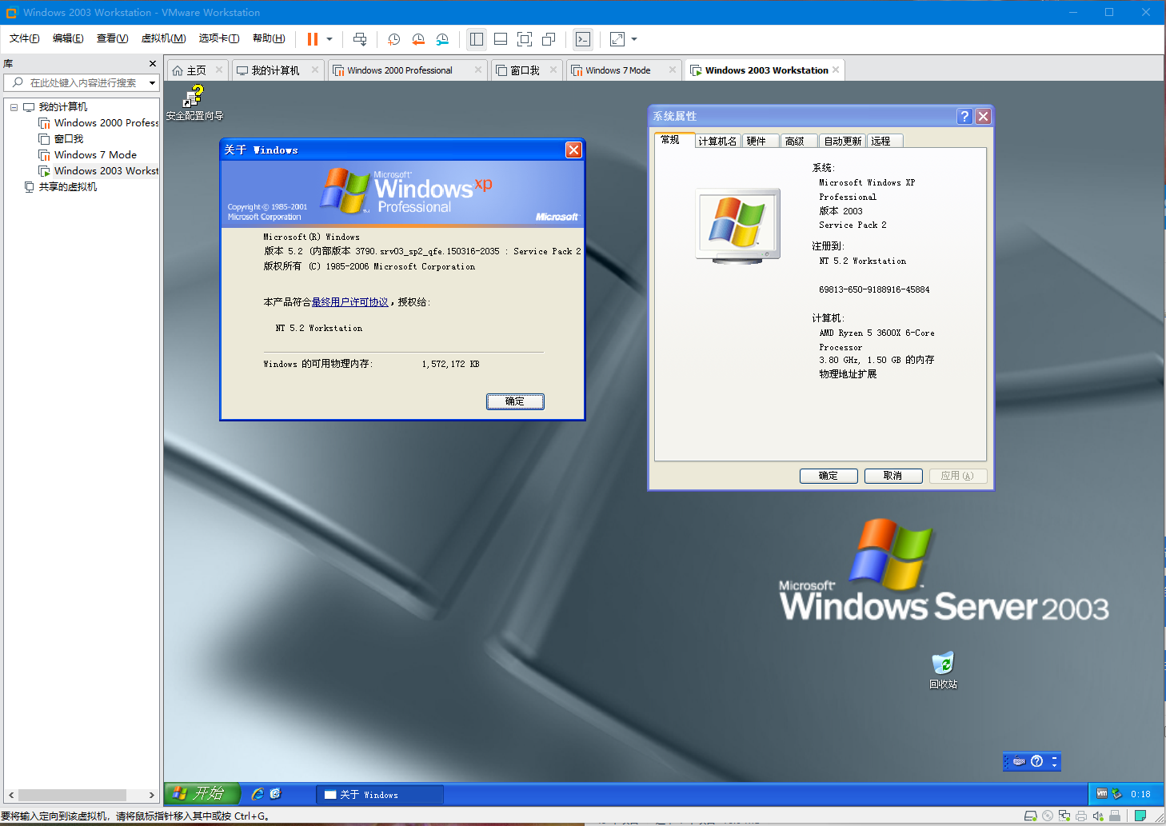This screenshot has height=826, width=1166.
Task: Toggle the library sidebar panel
Action: 476,38
